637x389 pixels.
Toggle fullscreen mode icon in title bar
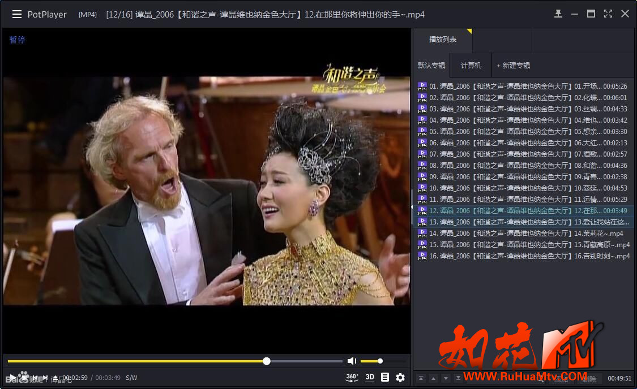pos(608,14)
